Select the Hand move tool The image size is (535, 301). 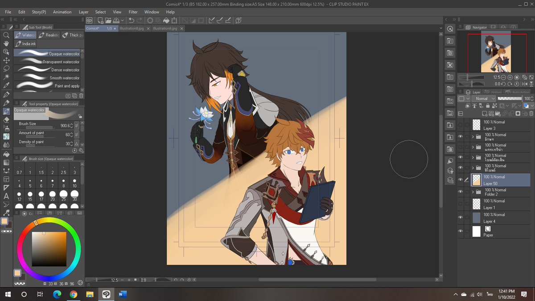[x=6, y=43]
